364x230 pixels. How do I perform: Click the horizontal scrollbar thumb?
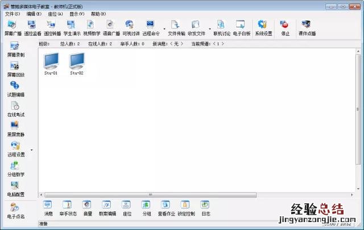(x=150, y=195)
